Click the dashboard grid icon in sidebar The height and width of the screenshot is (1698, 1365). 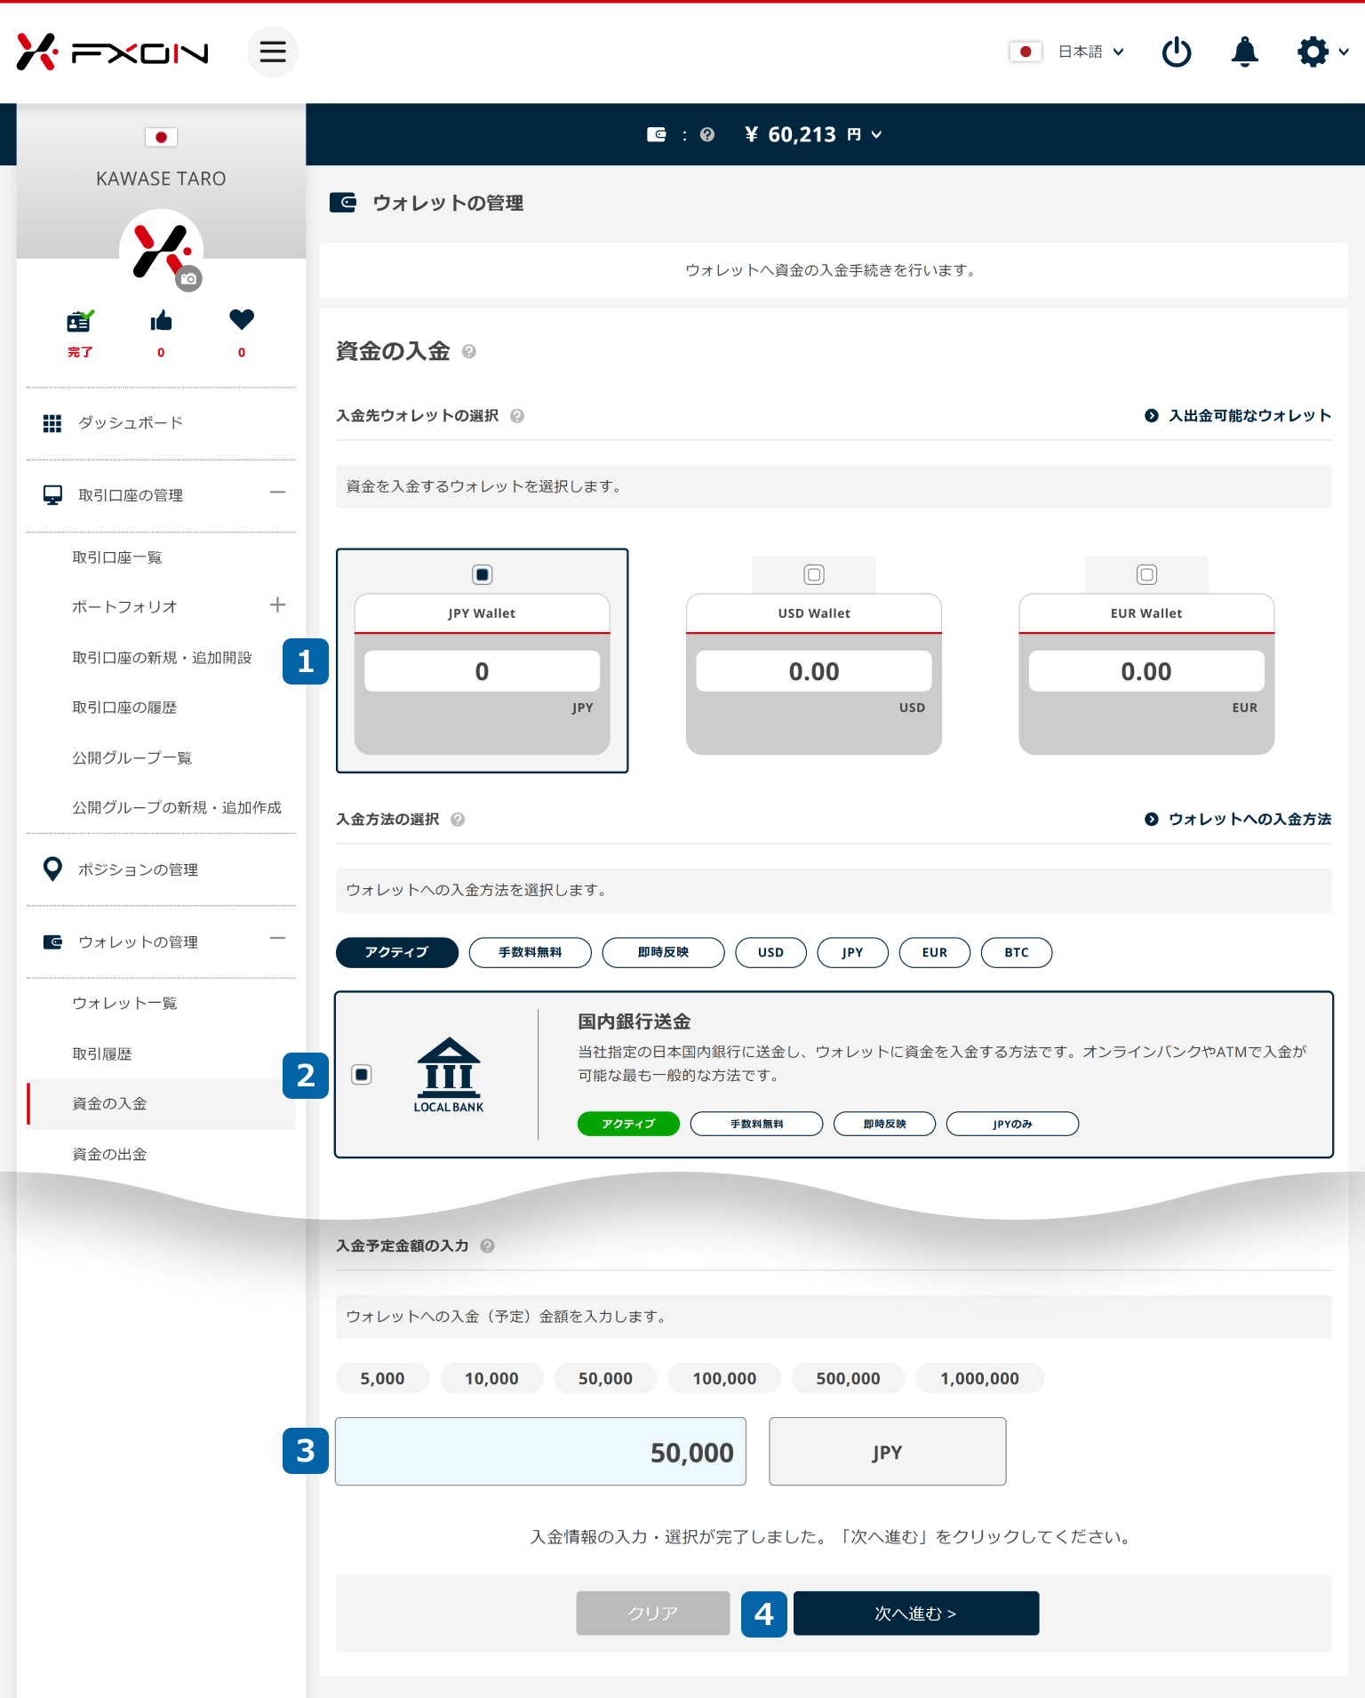point(52,423)
